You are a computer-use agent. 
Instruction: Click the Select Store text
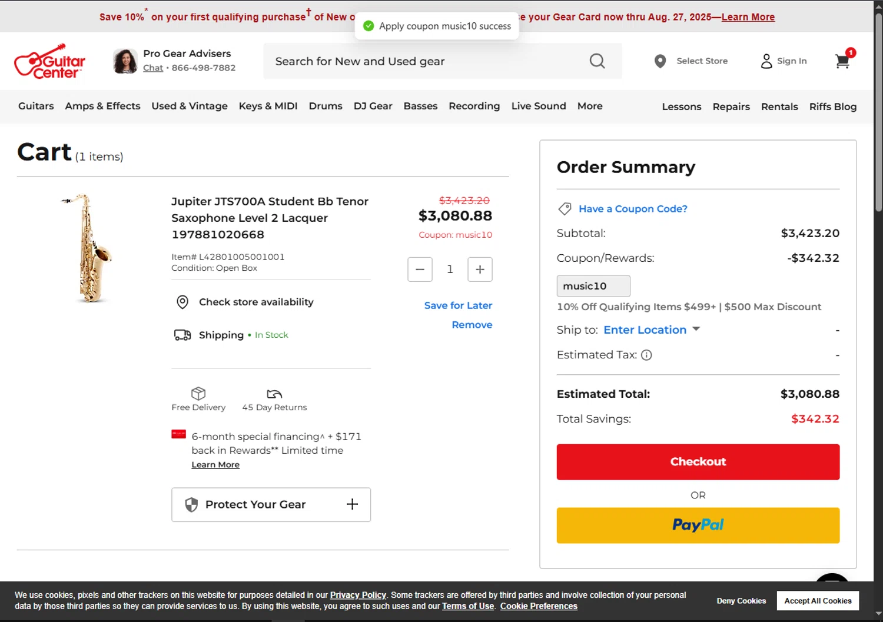[x=702, y=61]
